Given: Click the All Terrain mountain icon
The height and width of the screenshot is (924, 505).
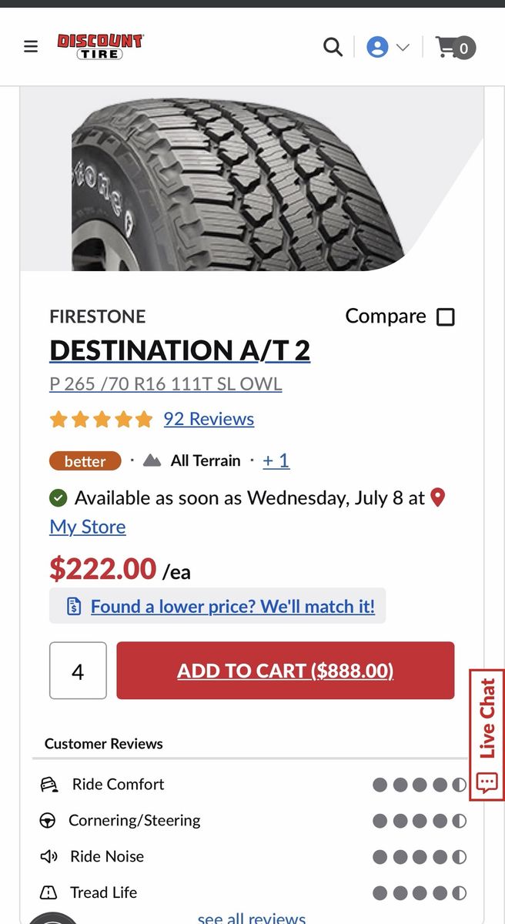Looking at the screenshot, I should (152, 460).
